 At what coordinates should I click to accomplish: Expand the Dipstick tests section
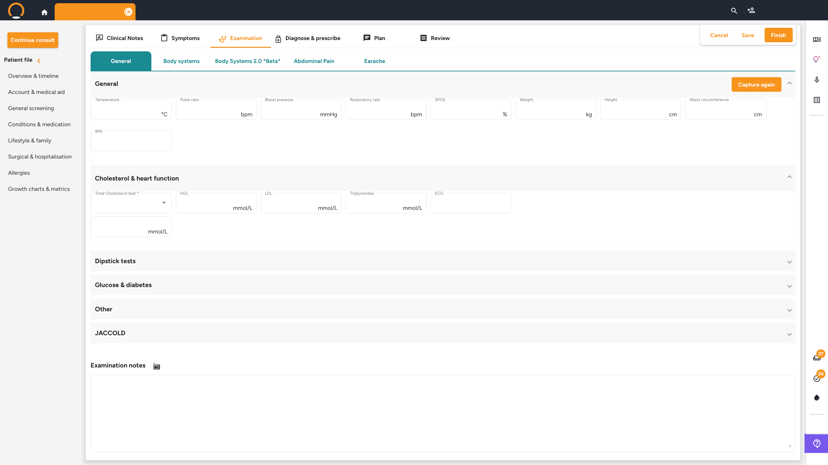click(x=789, y=262)
